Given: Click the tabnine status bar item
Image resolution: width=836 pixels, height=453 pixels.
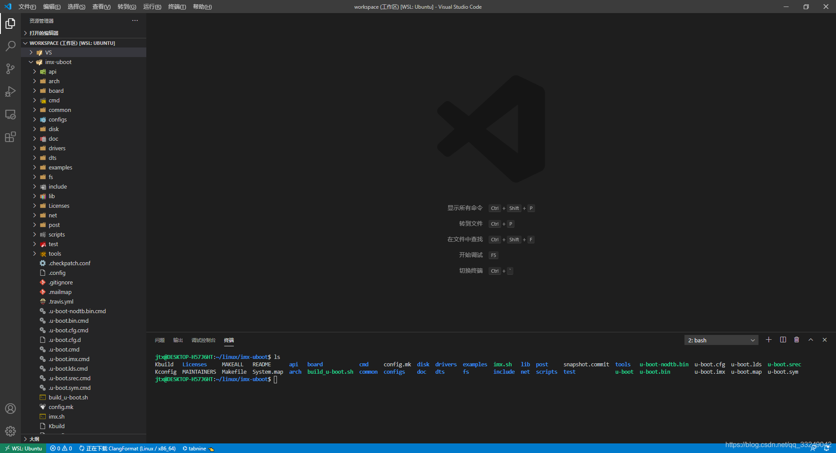Looking at the screenshot, I should click(198, 448).
